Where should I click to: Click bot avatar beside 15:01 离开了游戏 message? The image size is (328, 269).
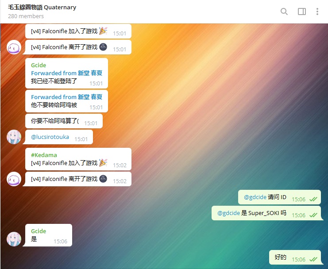pos(14,47)
